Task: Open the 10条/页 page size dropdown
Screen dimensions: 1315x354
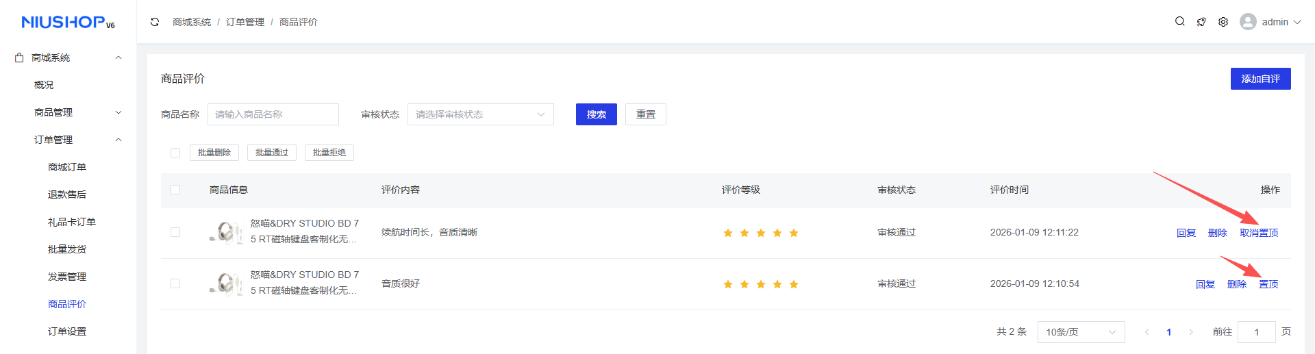Action: [1081, 332]
